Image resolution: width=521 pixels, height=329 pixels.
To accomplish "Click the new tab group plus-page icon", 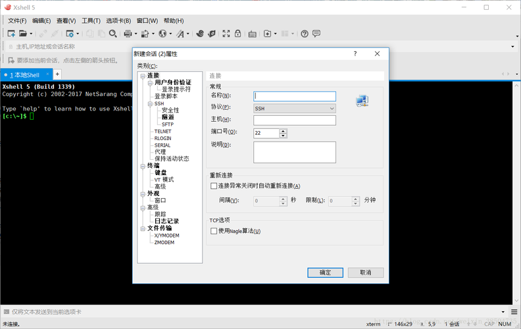I will click(x=267, y=34).
